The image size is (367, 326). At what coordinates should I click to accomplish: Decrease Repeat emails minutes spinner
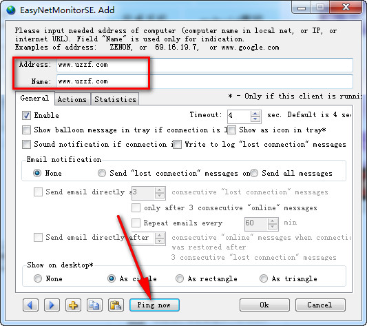(x=272, y=226)
